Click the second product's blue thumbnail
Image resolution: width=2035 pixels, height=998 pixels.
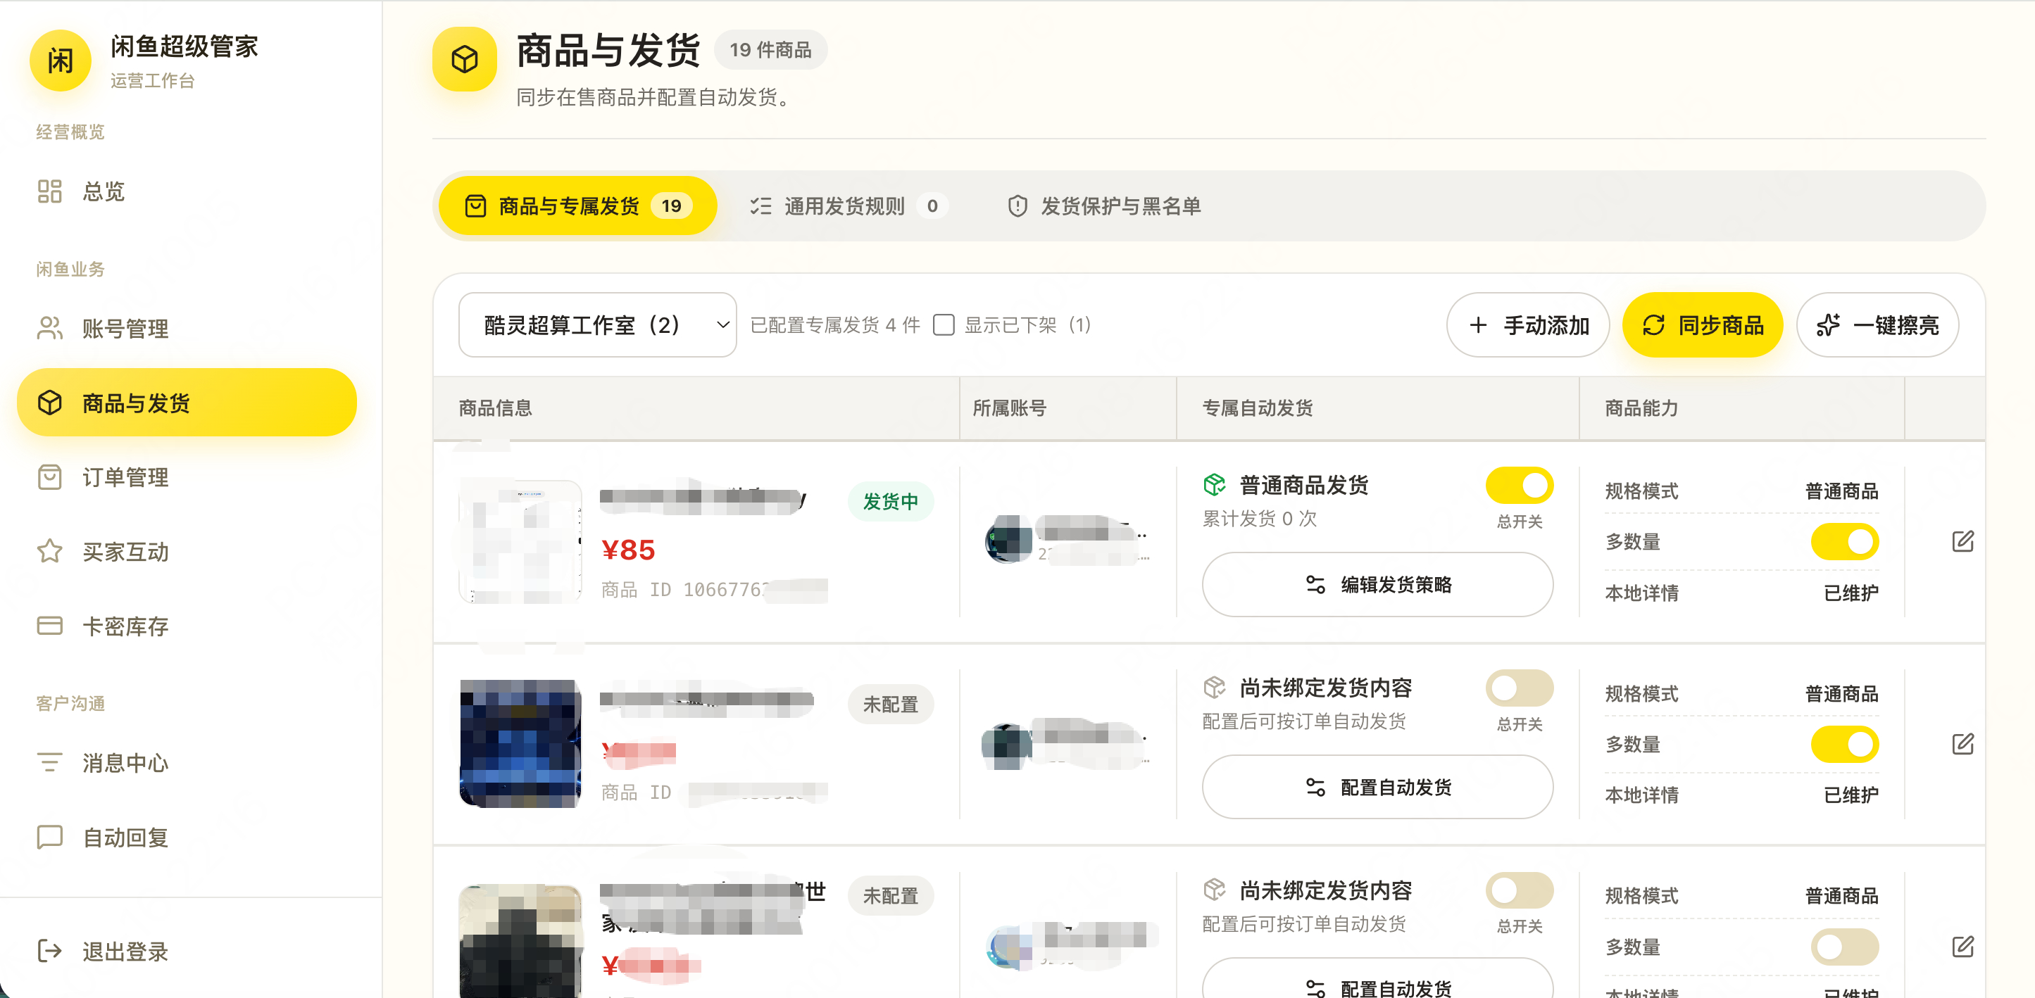click(x=520, y=744)
